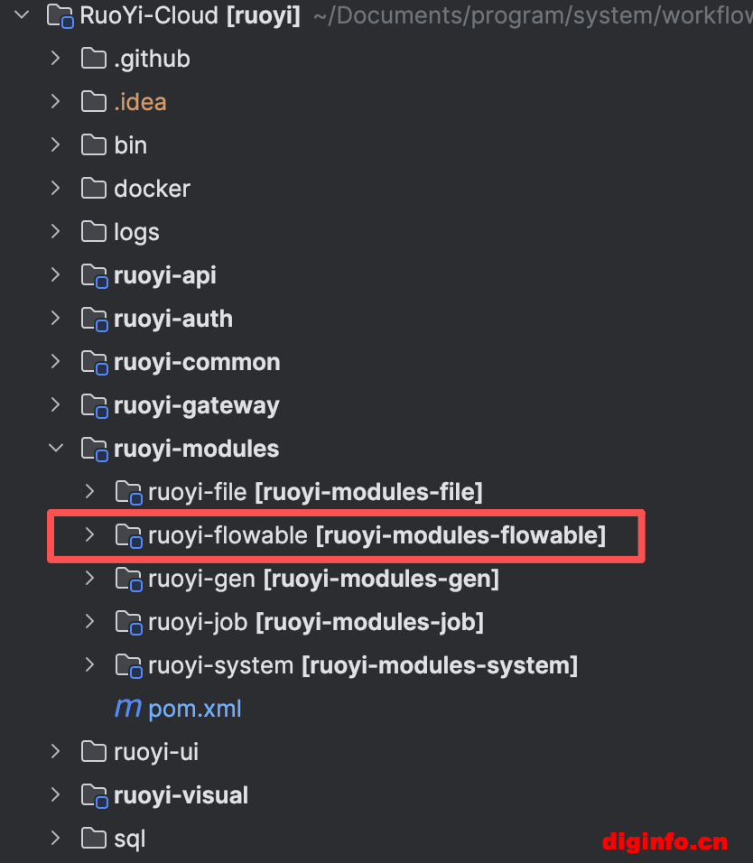Select the ruoyi-auth module

172,320
